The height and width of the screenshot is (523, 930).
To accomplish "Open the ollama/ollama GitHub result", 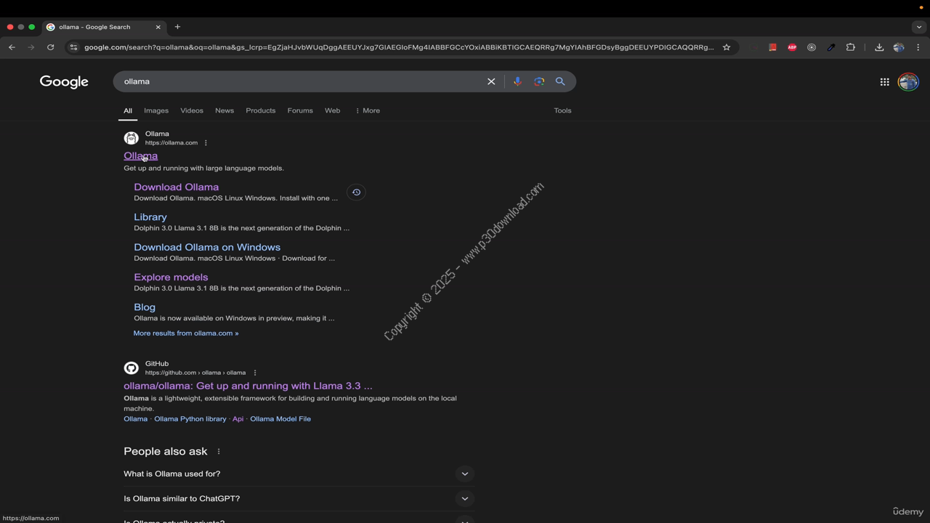I will click(248, 386).
